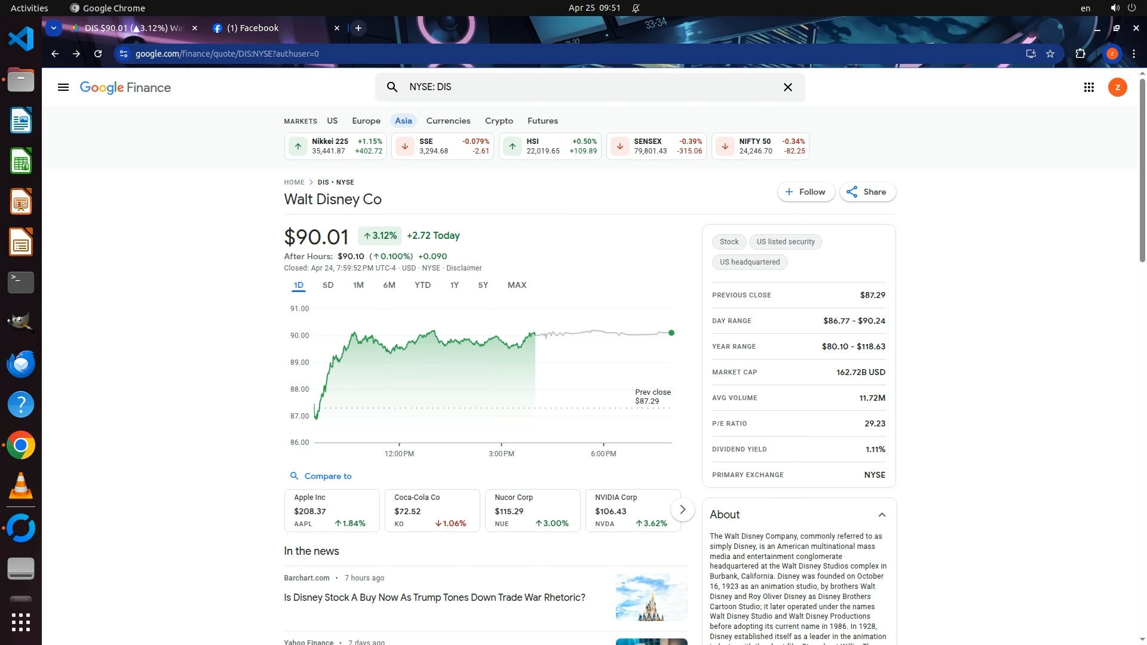Follow Walt Disney Co stock
This screenshot has width=1147, height=645.
click(805, 192)
